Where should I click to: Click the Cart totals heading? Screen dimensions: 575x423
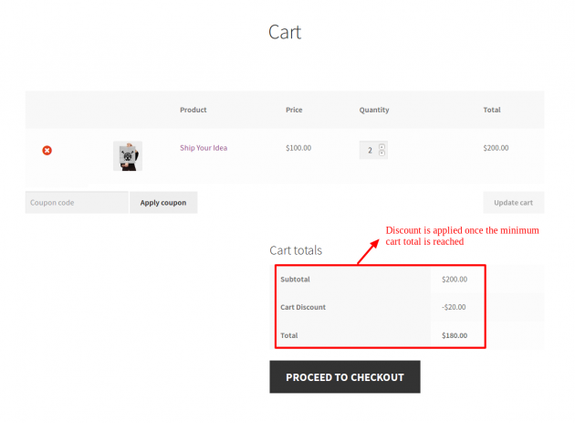pos(296,250)
